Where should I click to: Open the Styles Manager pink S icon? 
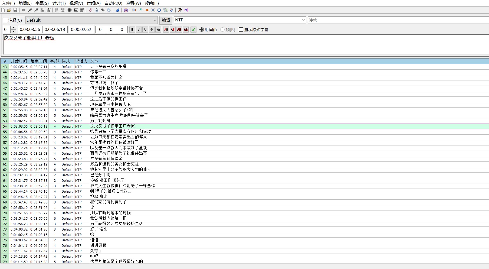(x=90, y=10)
